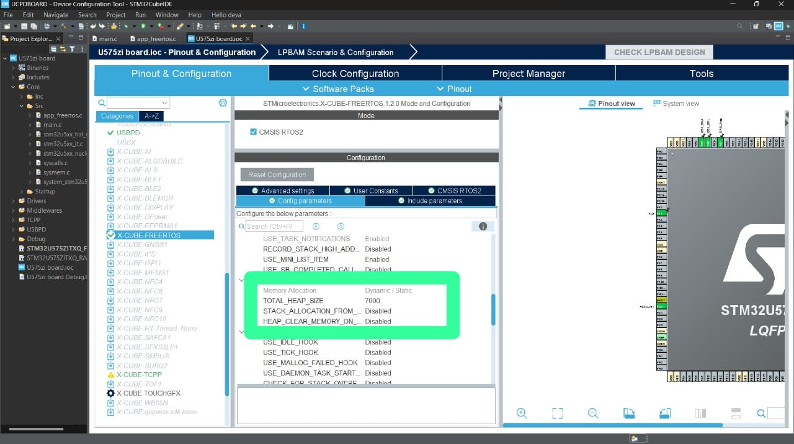Open the component search dropdown
Screen dimensions: 794x444
pos(164,102)
